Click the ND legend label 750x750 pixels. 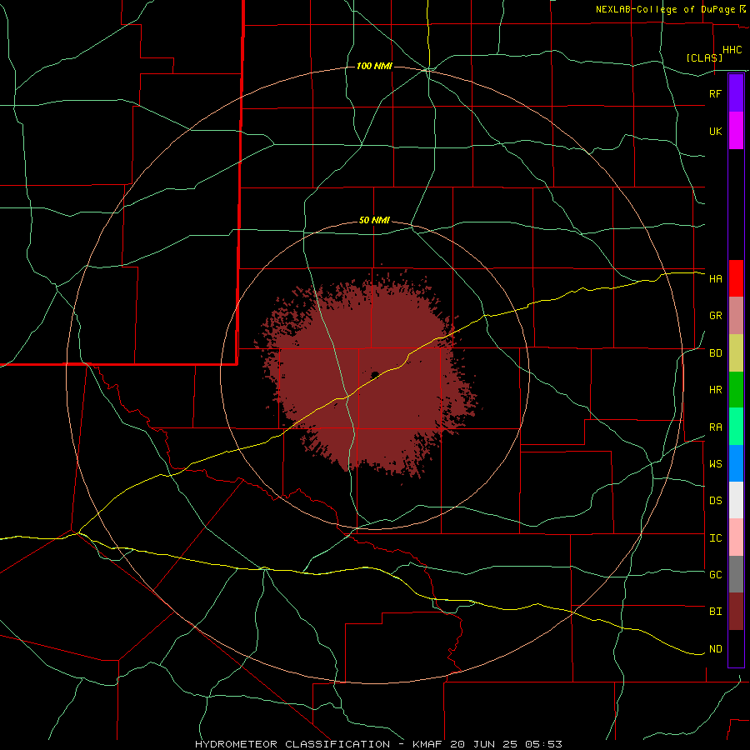pos(715,649)
